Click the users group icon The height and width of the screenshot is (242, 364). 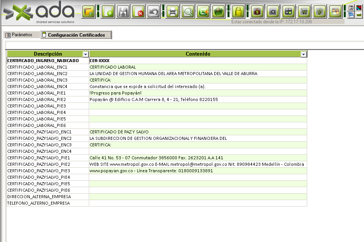[335, 11]
